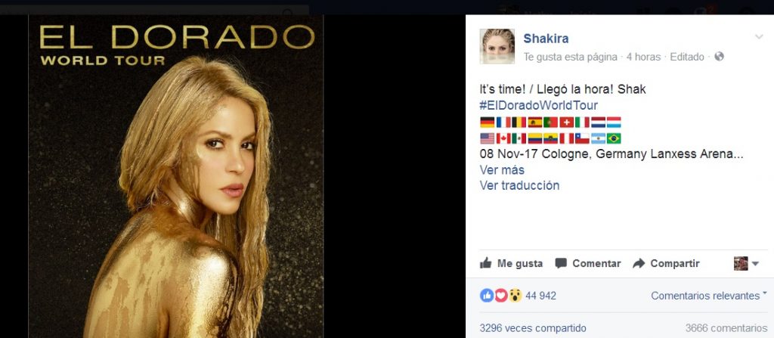Open the #ElDoradoWorldTour hashtag link
Viewport: 774px width, 338px height.
(538, 105)
